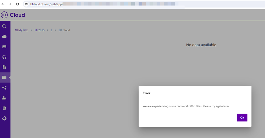The height and width of the screenshot is (138, 265).
Task: Select the headphones music icon
Action: [4, 57]
